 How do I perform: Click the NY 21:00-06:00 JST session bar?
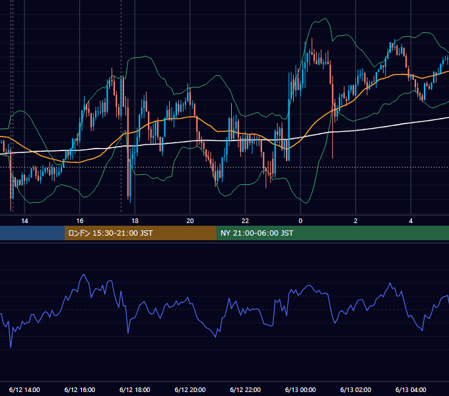tap(332, 233)
